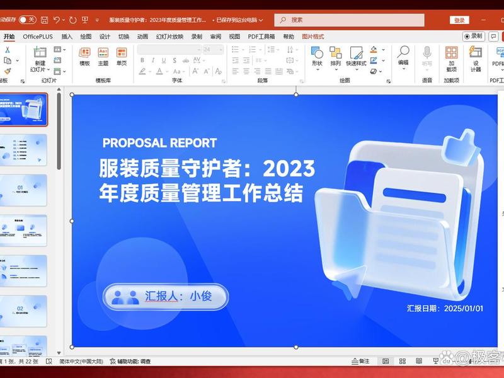This screenshot has height=378, width=504.
Task: Switch to Normal view icon
Action: pyautogui.click(x=386, y=361)
